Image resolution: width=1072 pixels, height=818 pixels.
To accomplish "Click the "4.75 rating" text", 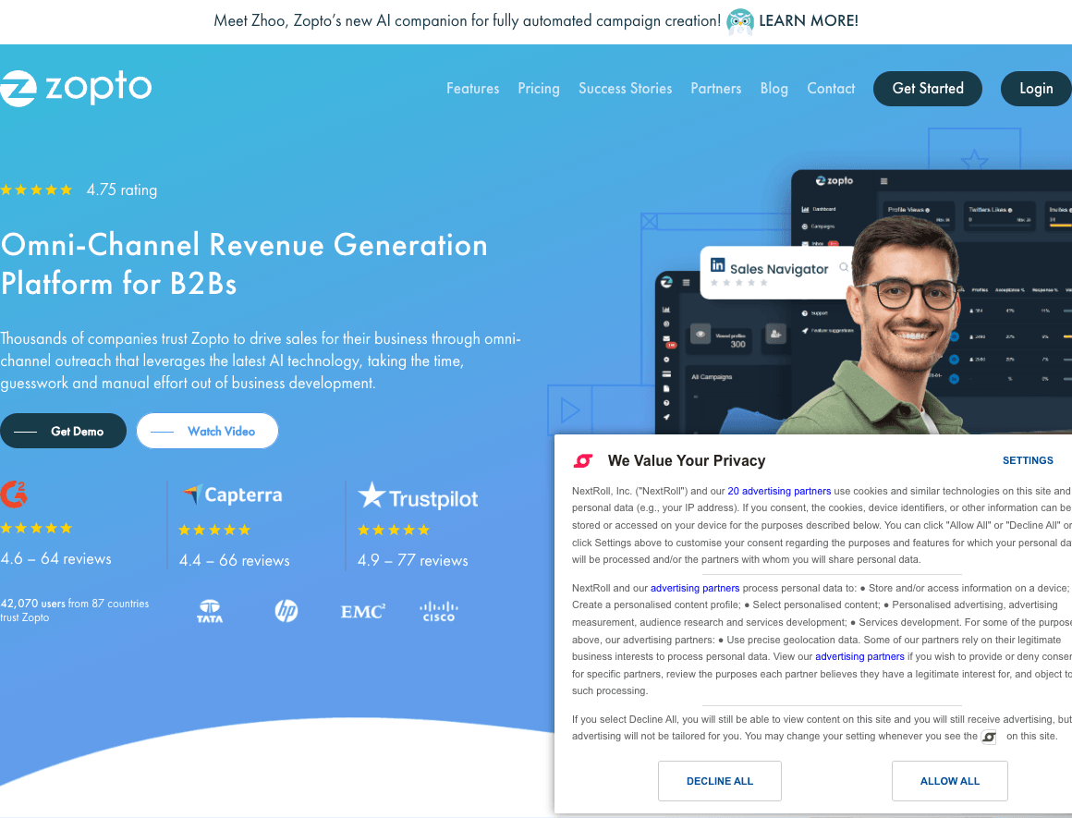I will 122,189.
